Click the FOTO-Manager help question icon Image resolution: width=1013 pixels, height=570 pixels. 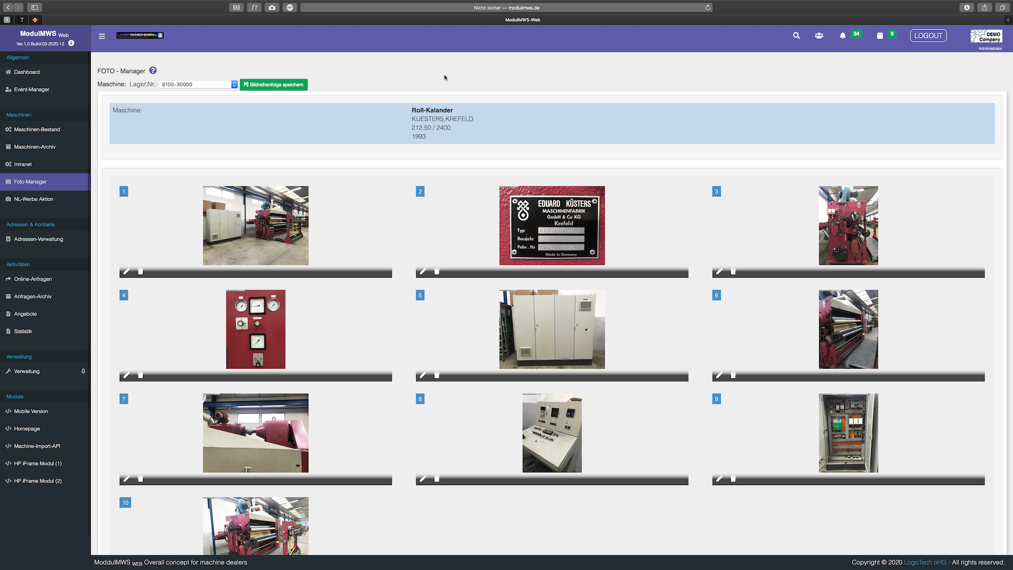(153, 71)
